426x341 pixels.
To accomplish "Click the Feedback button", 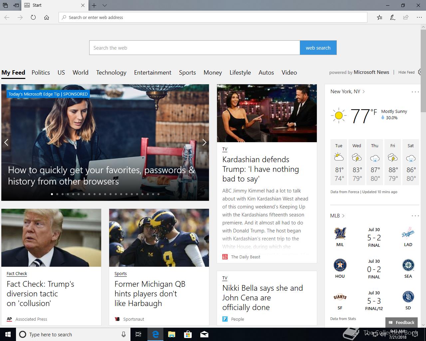I will 402,322.
